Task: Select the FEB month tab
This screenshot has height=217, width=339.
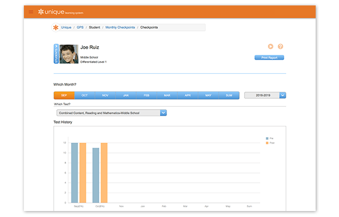Action: 146,95
